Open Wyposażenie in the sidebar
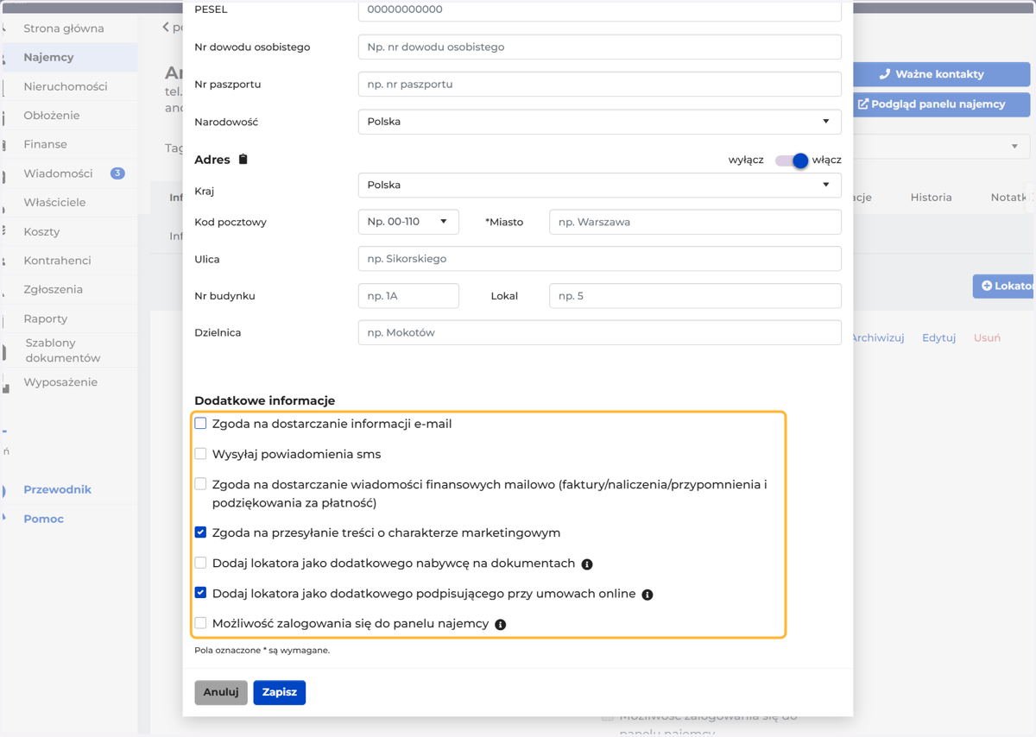1036x737 pixels. click(x=60, y=382)
